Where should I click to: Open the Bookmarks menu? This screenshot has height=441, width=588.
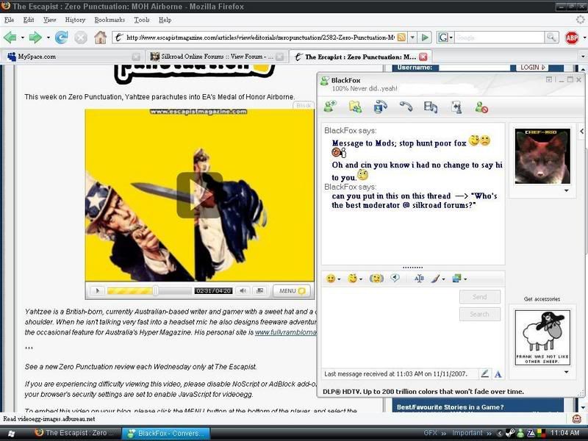click(x=109, y=20)
